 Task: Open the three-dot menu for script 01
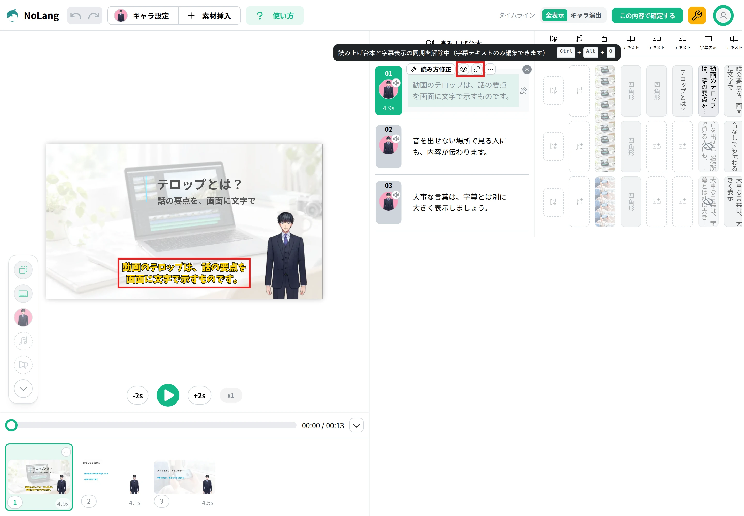point(490,69)
